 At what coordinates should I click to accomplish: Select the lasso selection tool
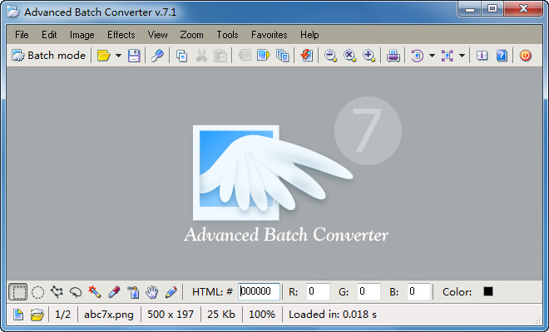coord(76,292)
